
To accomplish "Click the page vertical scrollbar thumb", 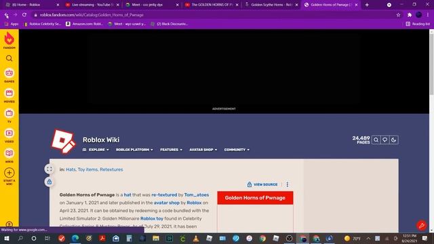I will (x=431, y=64).
